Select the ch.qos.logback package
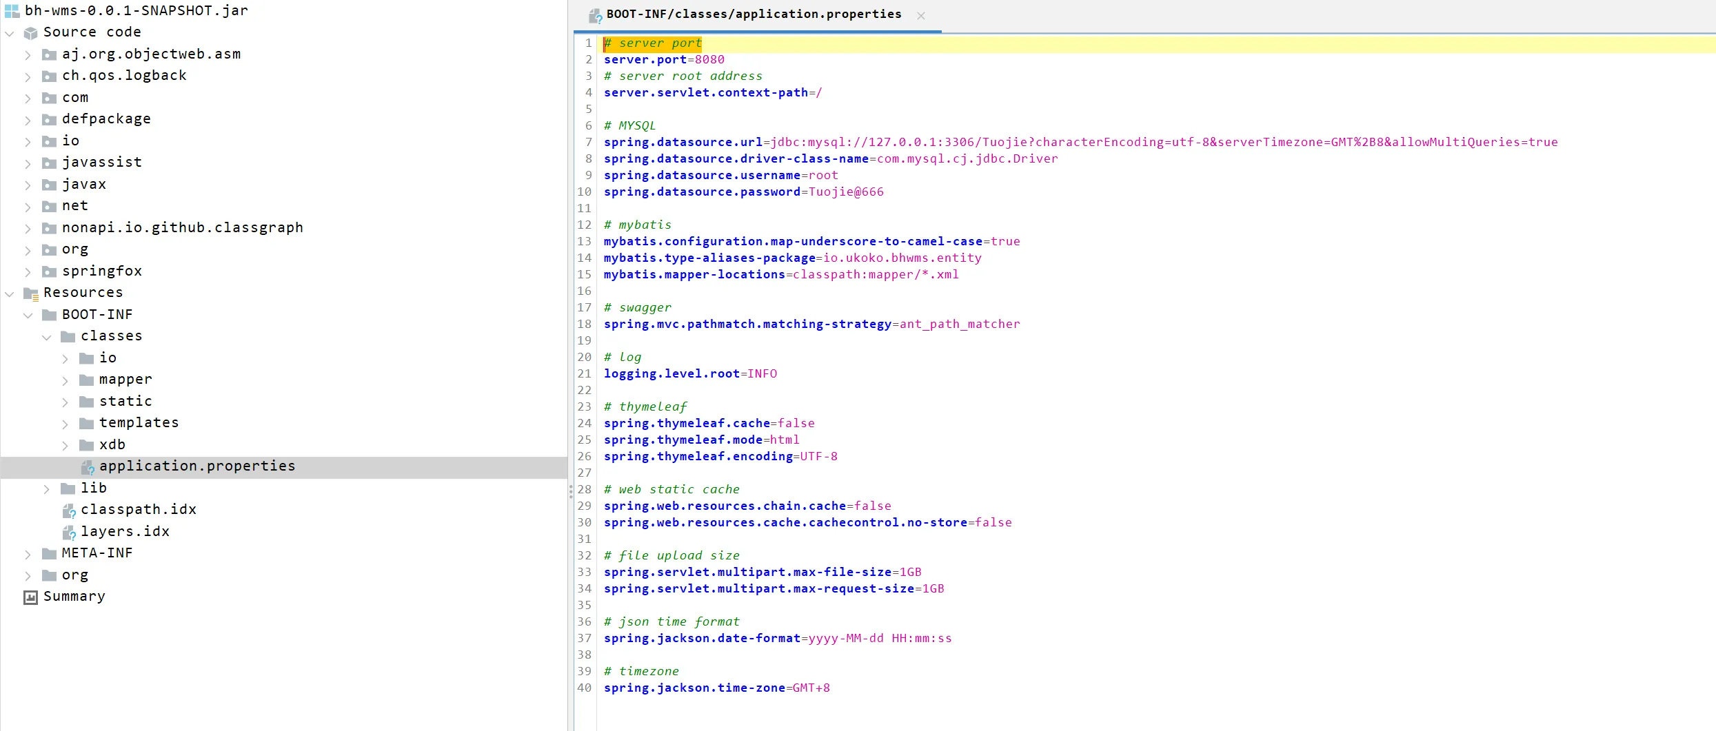 124,76
